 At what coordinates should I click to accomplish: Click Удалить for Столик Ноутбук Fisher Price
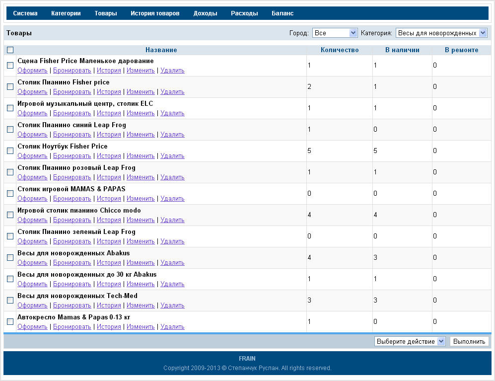pyautogui.click(x=172, y=156)
